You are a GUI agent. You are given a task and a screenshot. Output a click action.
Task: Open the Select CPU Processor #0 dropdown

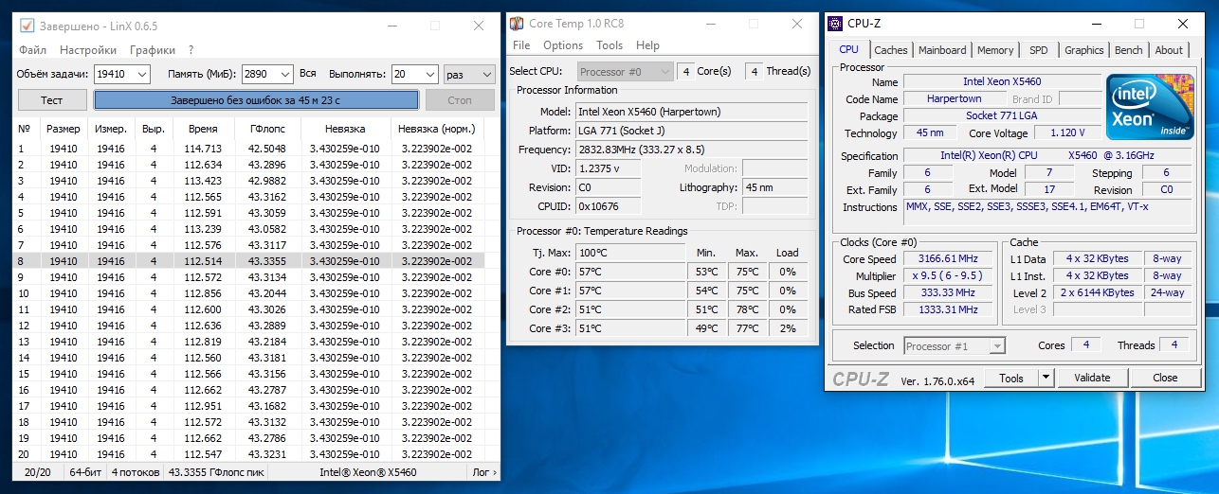[x=625, y=71]
